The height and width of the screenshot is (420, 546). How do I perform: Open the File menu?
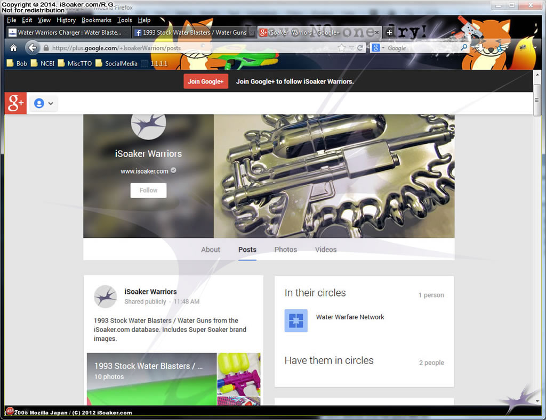point(12,20)
